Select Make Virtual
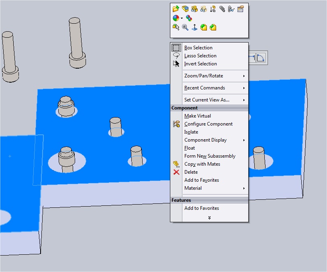Screen dimensions: 327x272 coord(209,116)
